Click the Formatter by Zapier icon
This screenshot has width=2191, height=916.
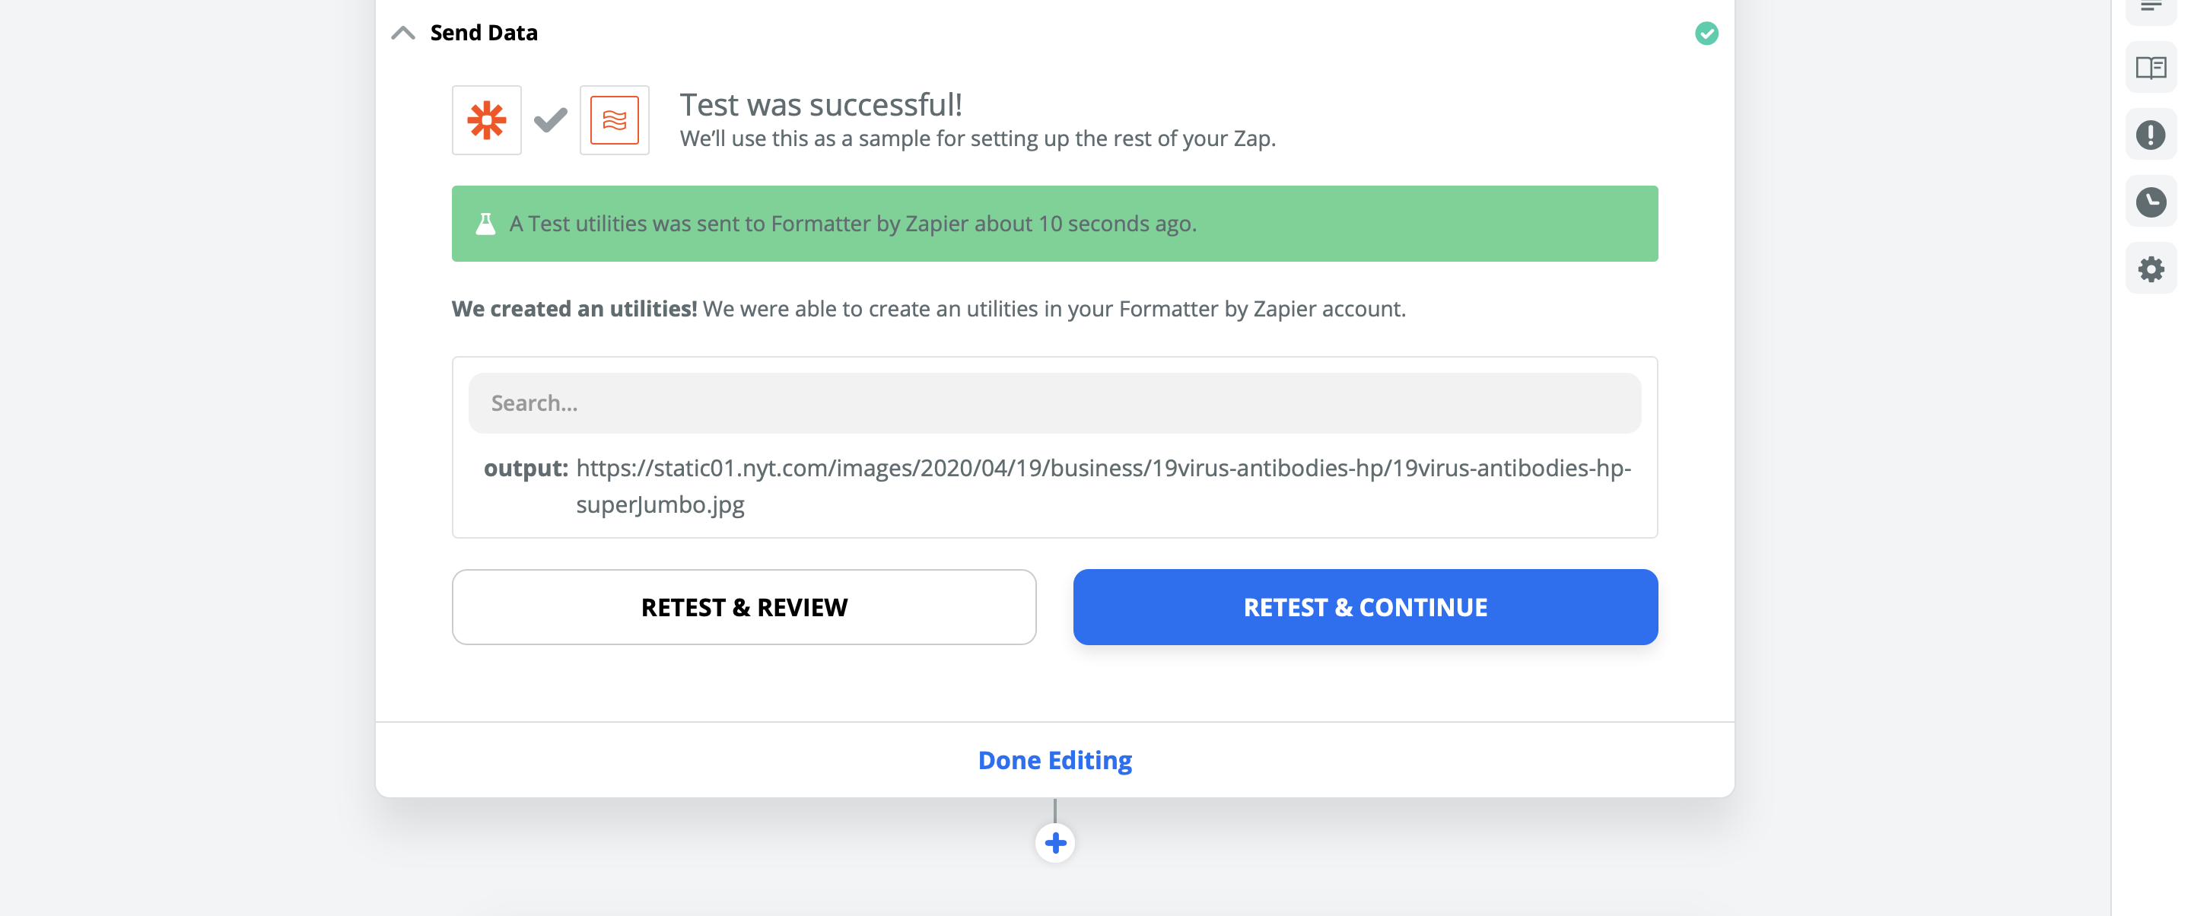[x=614, y=120]
